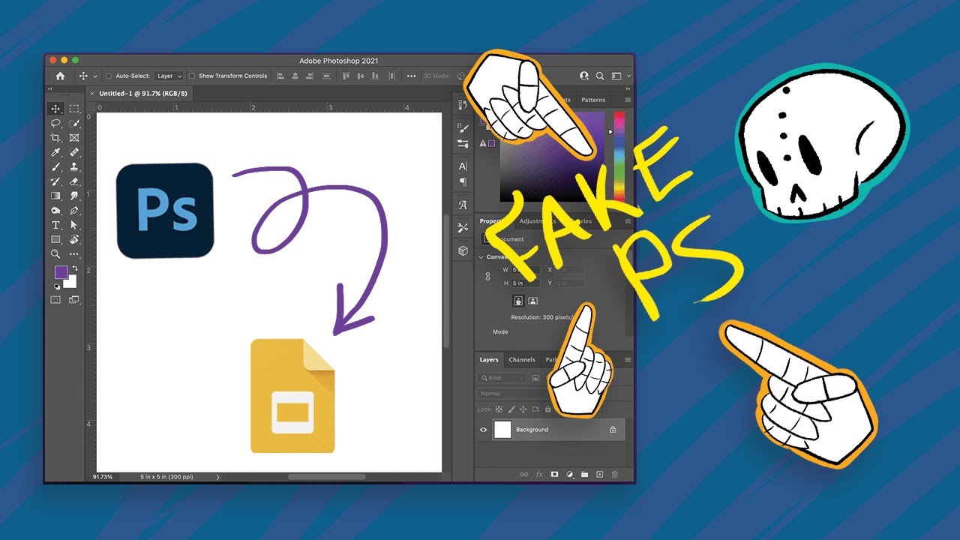This screenshot has width=960, height=540.
Task: Add a layer mask
Action: pyautogui.click(x=554, y=474)
